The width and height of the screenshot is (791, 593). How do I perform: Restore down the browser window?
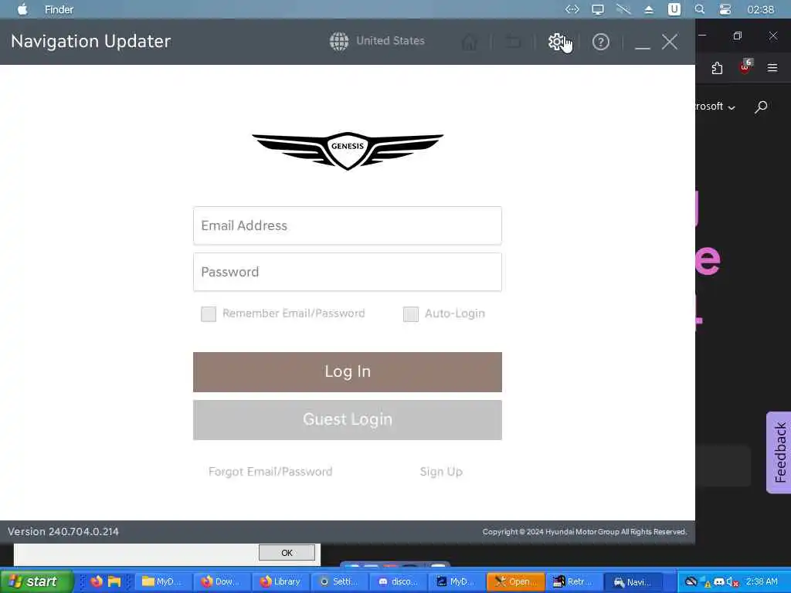[x=738, y=36]
